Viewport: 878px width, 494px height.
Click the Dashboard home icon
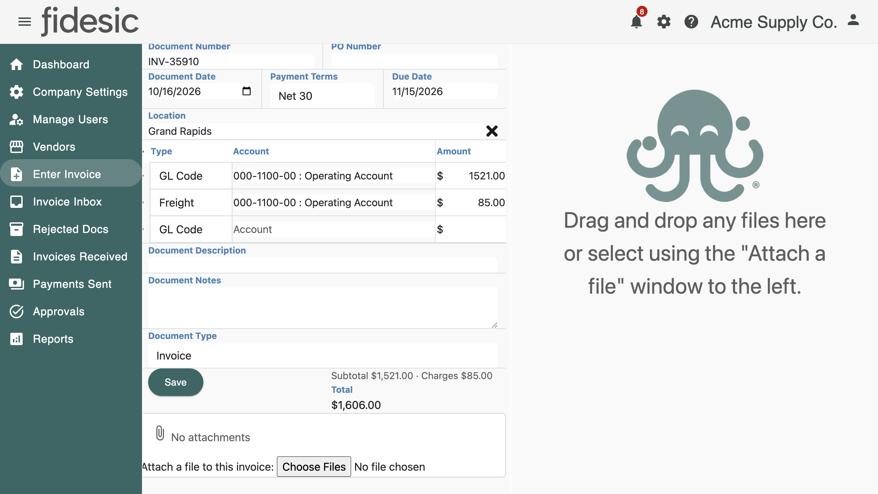[16, 64]
